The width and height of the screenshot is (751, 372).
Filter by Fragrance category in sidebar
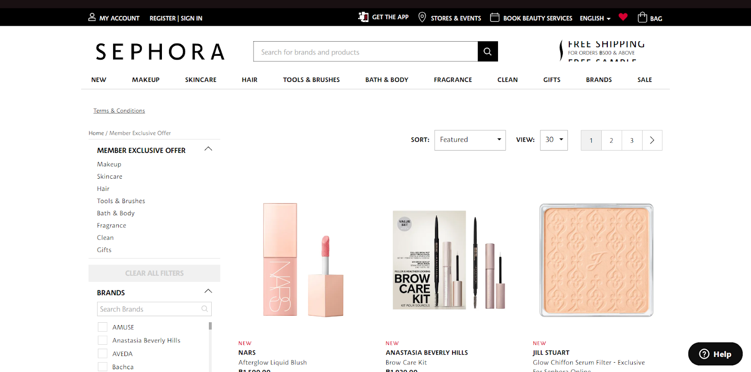[112, 225]
